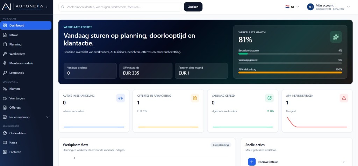The image size is (358, 166).
Task: Click the Snelle acties heading
Action: pos(255,145)
